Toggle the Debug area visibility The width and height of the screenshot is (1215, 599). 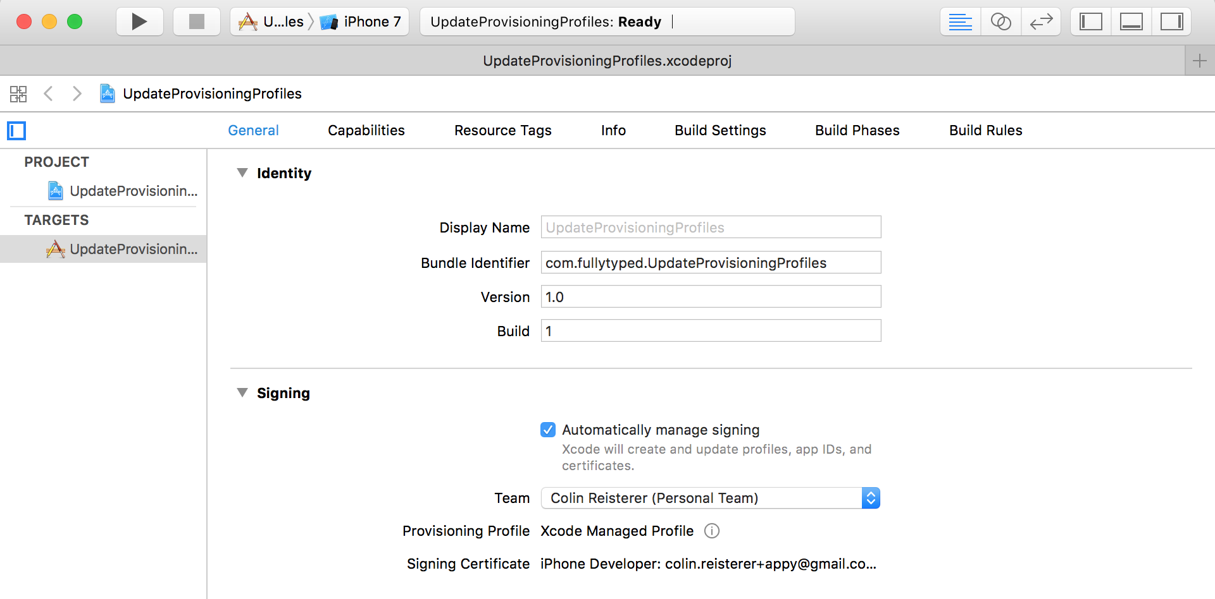tap(1131, 21)
